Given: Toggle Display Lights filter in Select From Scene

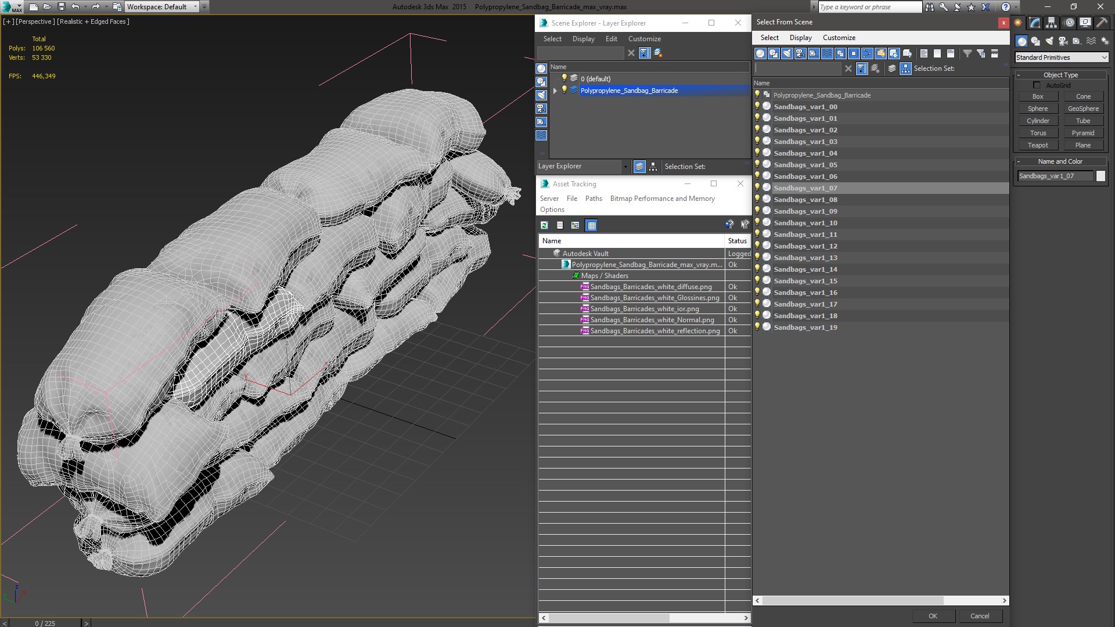Looking at the screenshot, I should (x=786, y=53).
